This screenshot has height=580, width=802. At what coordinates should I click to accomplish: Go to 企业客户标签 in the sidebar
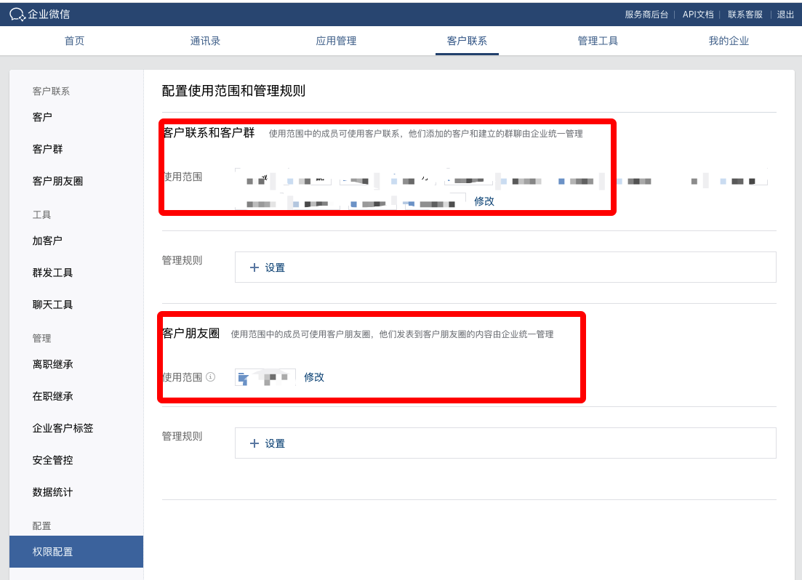[63, 428]
